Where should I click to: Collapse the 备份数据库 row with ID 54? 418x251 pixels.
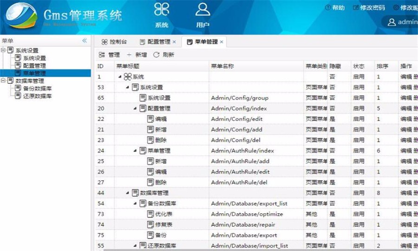(135, 204)
